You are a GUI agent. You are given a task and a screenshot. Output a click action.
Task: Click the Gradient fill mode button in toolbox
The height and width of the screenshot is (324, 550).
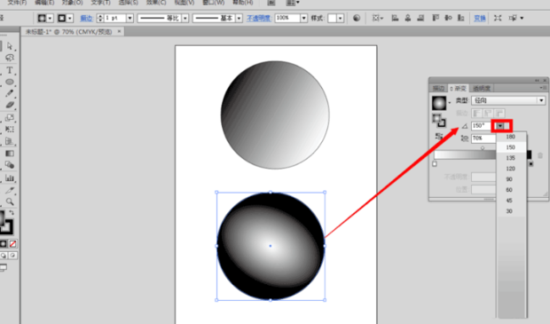tap(4, 243)
